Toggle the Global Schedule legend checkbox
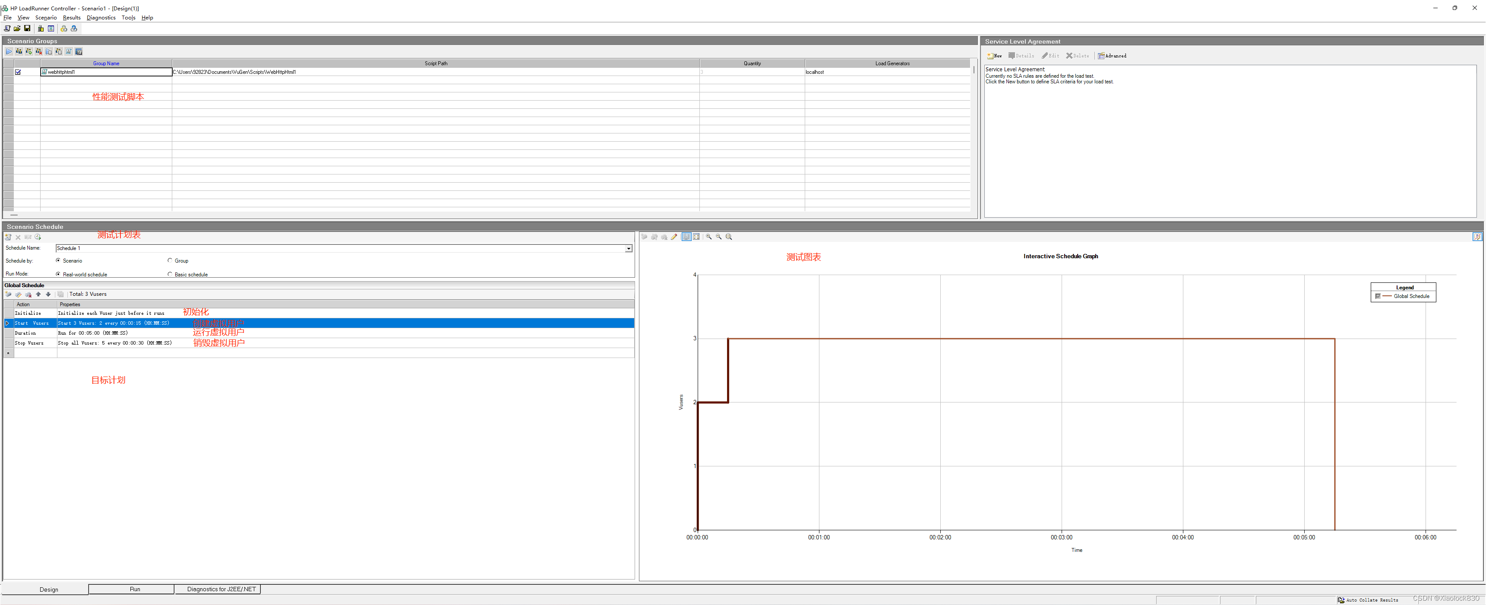Viewport: 1486px width, 605px height. pos(1378,296)
